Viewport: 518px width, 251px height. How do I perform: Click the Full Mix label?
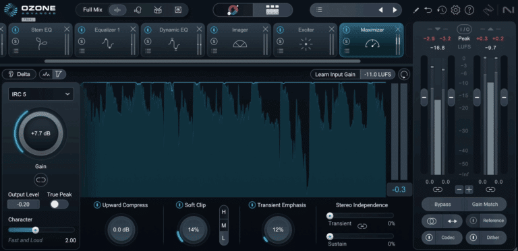[93, 10]
